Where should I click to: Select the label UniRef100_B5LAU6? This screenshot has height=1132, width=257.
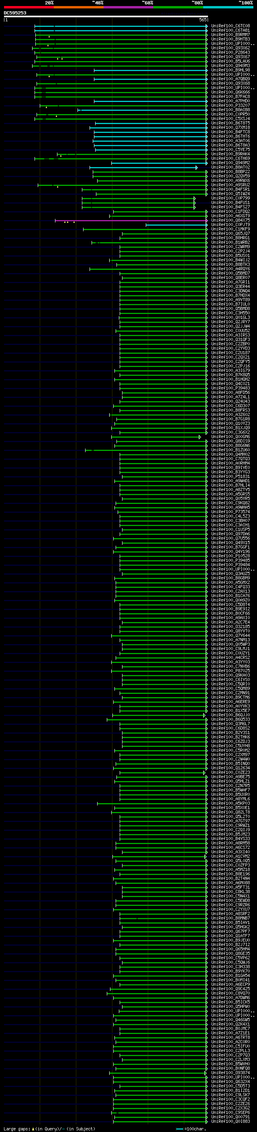click(x=230, y=61)
